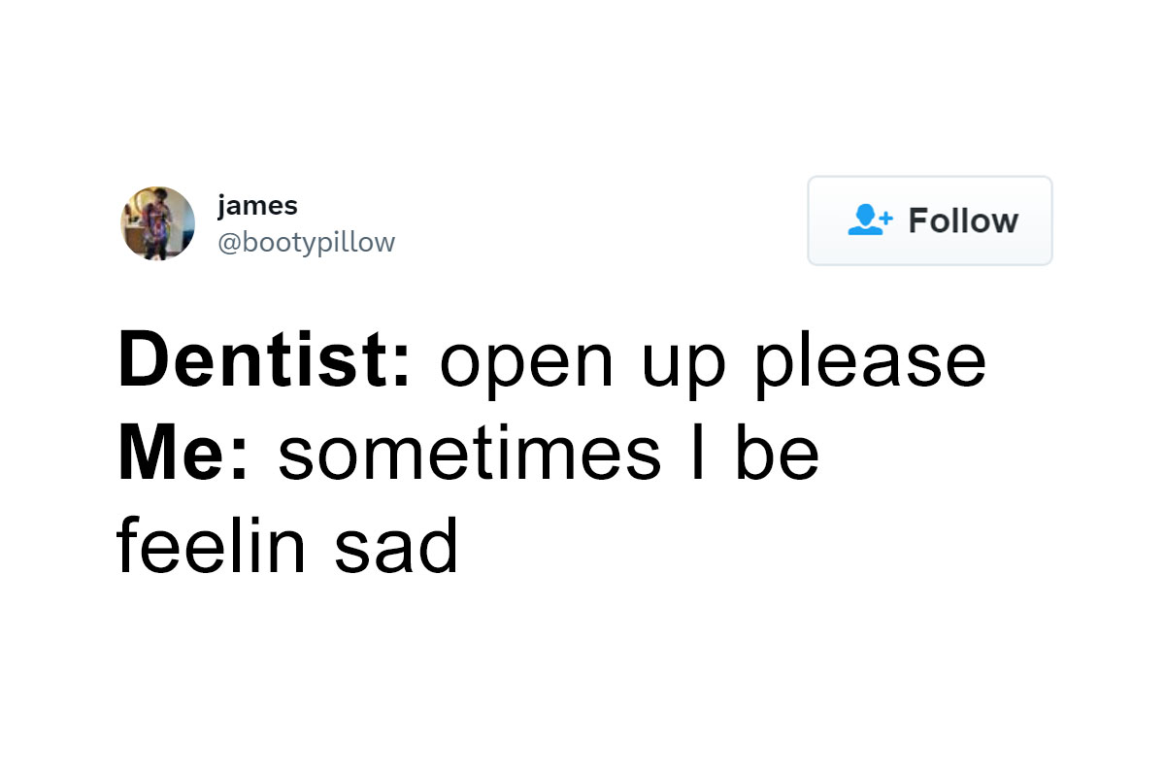Tap the avatar thumbnail of the tweet author
The height and width of the screenshot is (777, 1165).
point(158,223)
